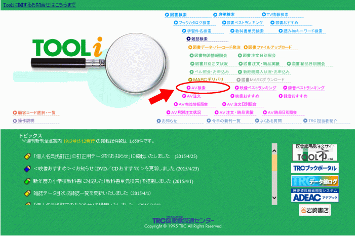Open the 岩崎書店 banner

(x=314, y=210)
